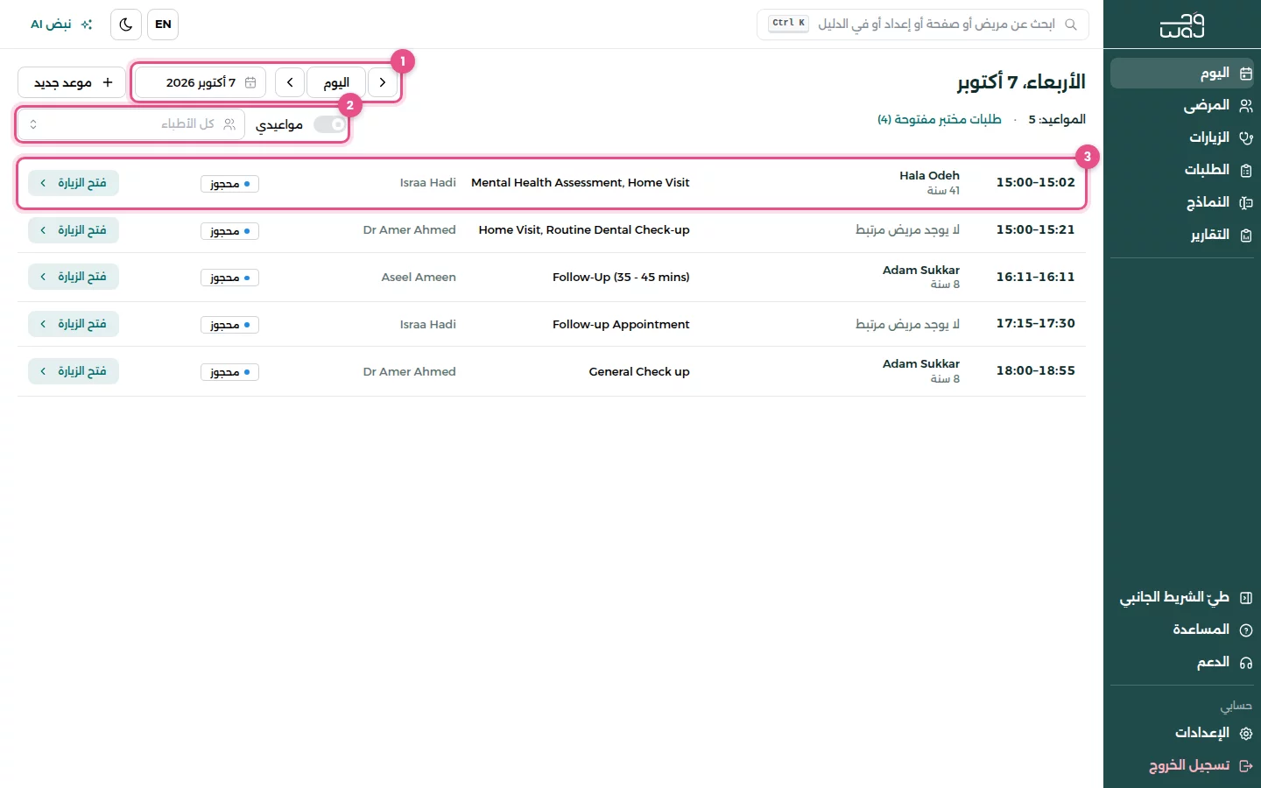This screenshot has width=1261, height=788.
Task: Click the search magnifier icon
Action: (1070, 25)
